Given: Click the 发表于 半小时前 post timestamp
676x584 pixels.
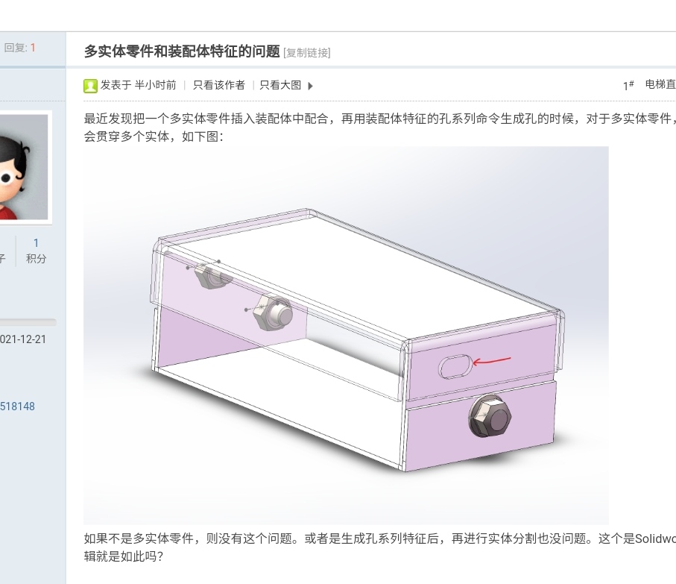Looking at the screenshot, I should pyautogui.click(x=139, y=85).
